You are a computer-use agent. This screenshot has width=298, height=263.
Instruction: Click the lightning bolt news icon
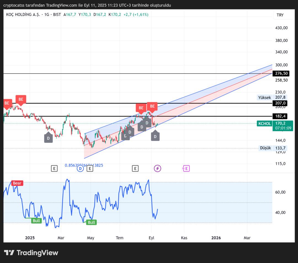157,168
